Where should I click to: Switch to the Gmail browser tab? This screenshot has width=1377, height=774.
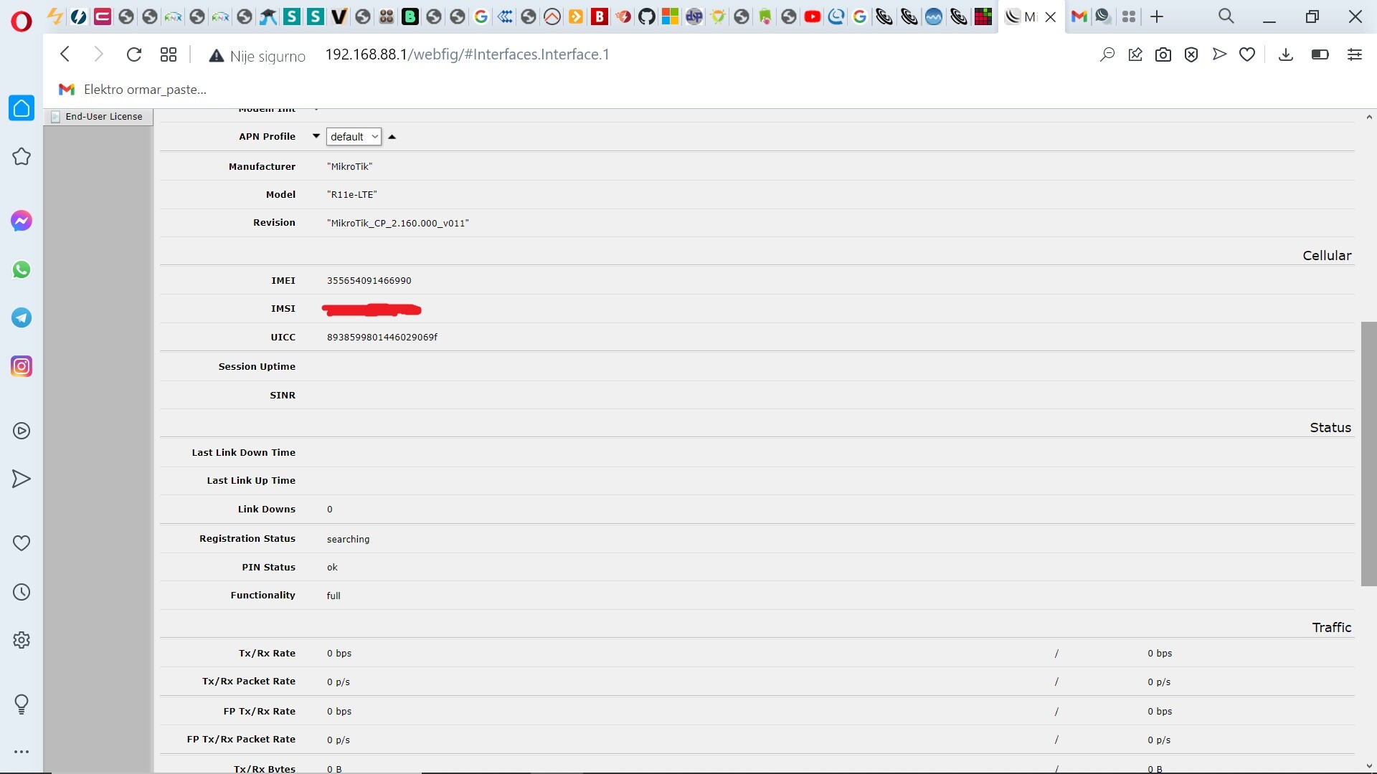(x=1079, y=16)
